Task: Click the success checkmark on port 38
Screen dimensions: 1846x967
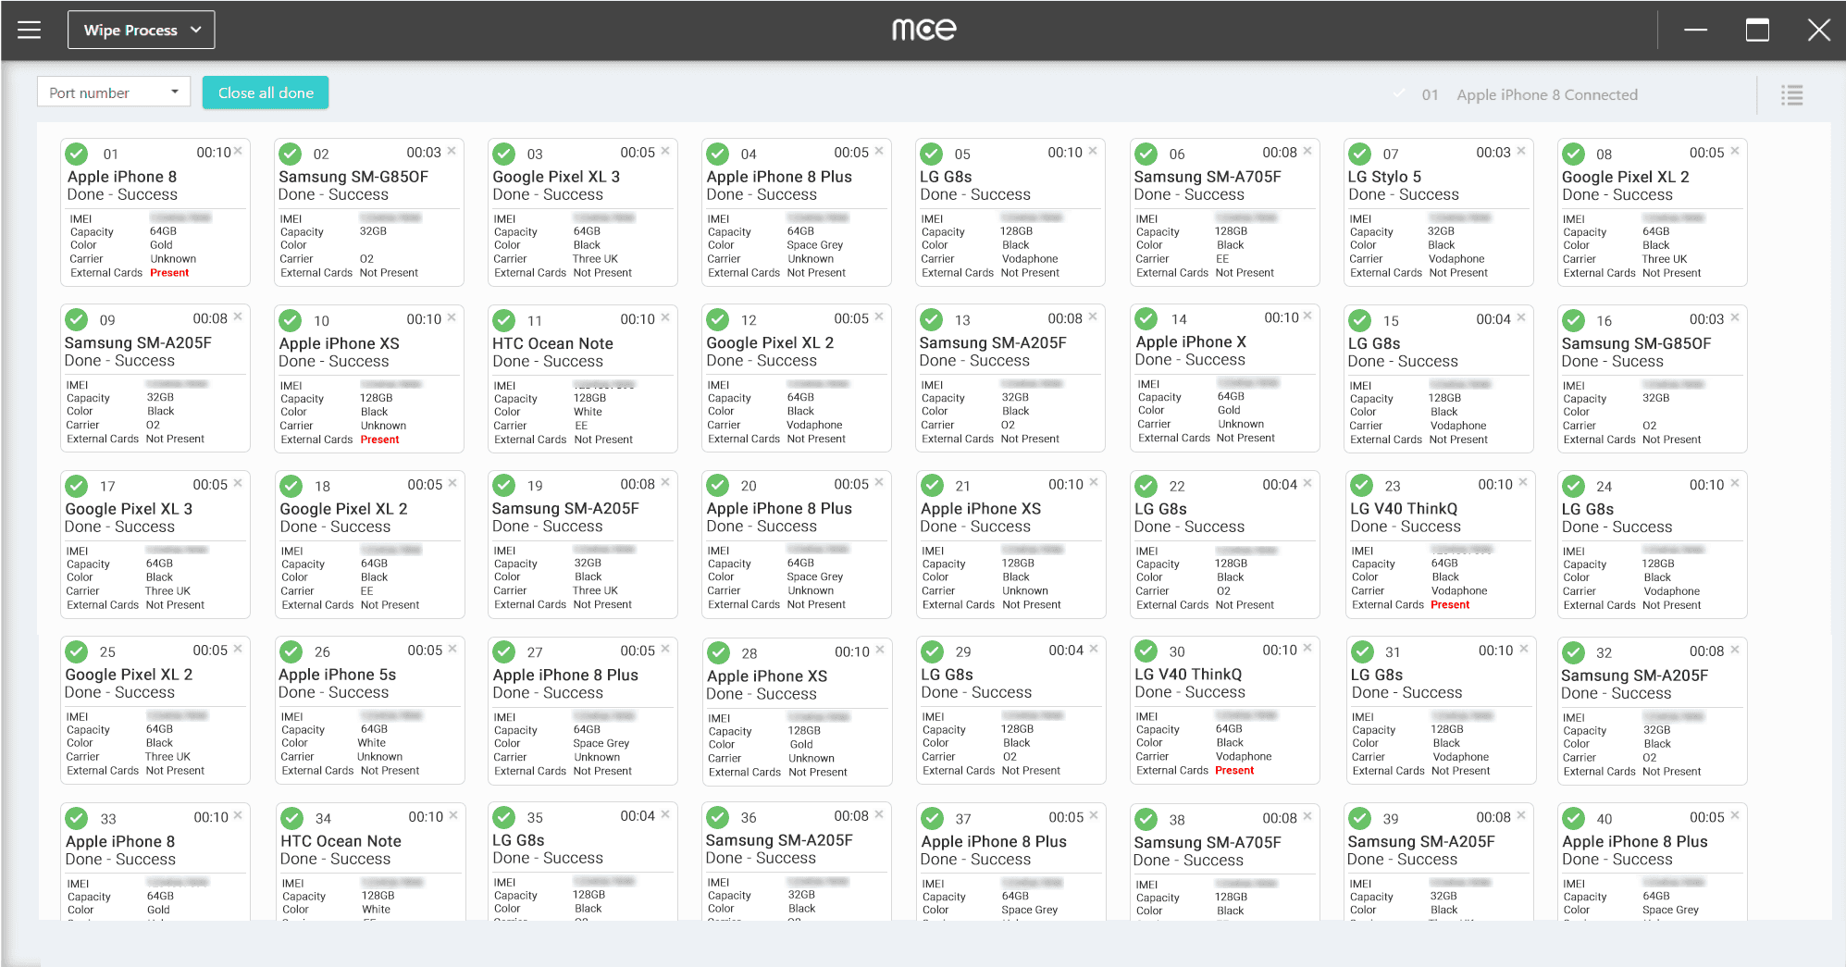Action: point(1146,819)
